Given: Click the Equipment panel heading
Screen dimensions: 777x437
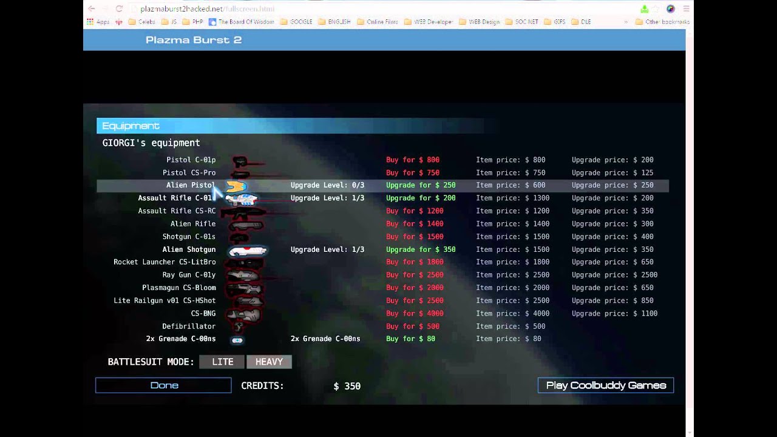Looking at the screenshot, I should click(x=131, y=126).
